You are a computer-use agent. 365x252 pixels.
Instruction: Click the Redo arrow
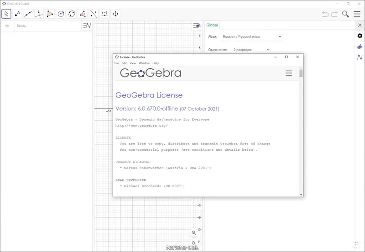point(334,14)
